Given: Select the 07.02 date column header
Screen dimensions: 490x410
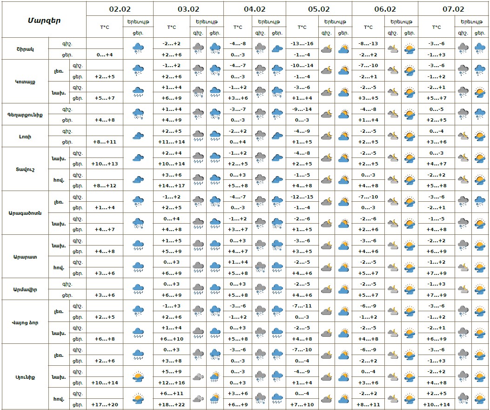Looking at the screenshot, I should (x=453, y=9).
